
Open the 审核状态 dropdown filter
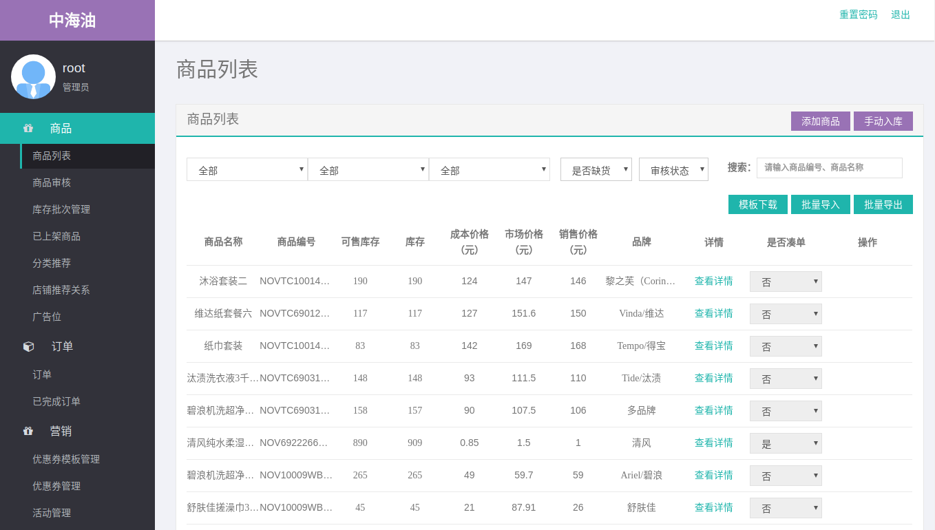tap(673, 169)
